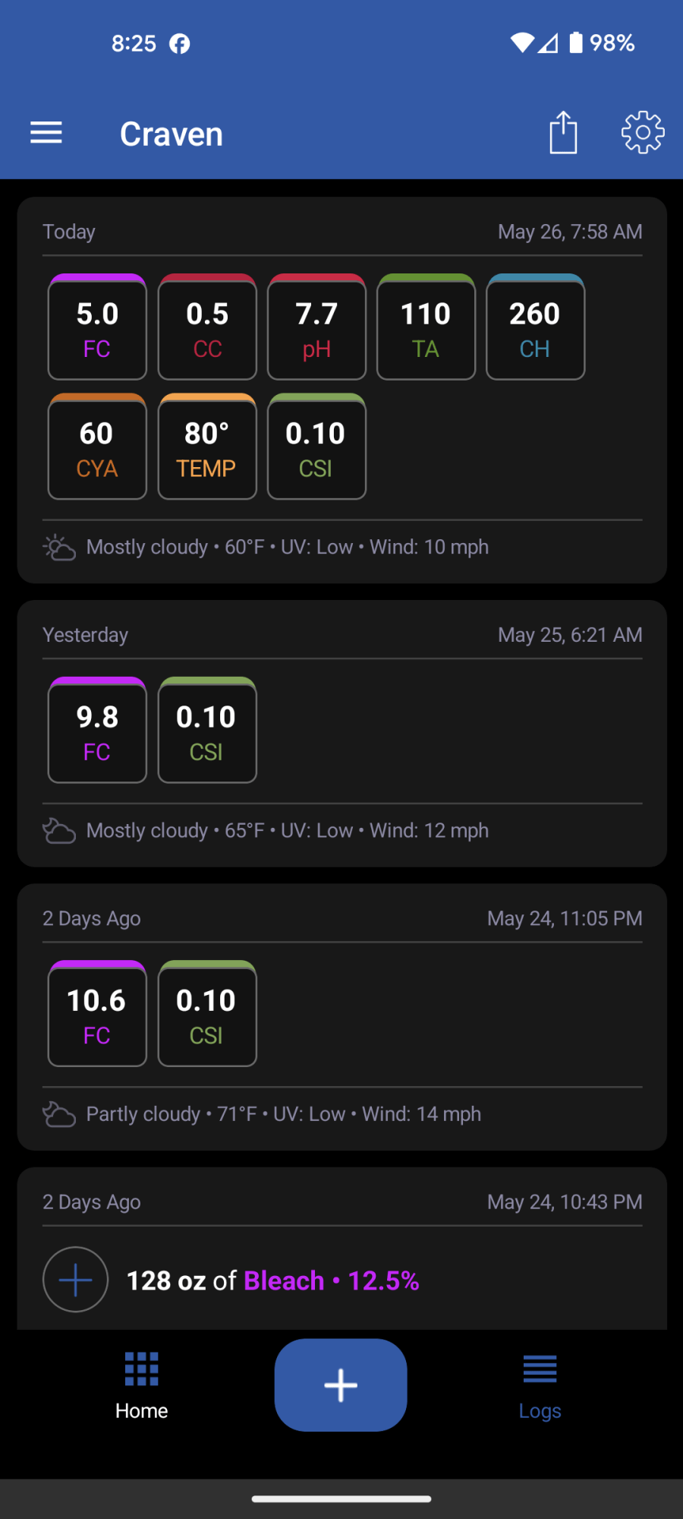Select the 0.5 CC reading tile

[x=207, y=327]
